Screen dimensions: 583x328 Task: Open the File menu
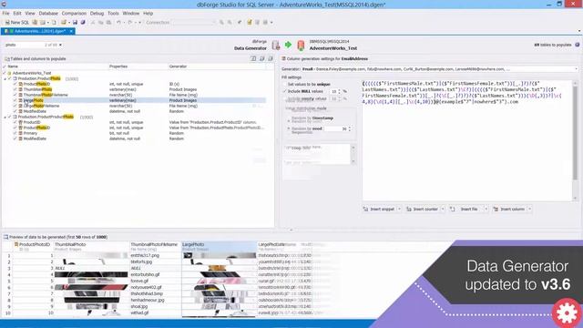[6, 14]
